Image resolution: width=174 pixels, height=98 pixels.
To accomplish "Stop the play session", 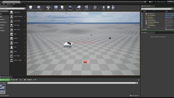I will tap(108, 7).
